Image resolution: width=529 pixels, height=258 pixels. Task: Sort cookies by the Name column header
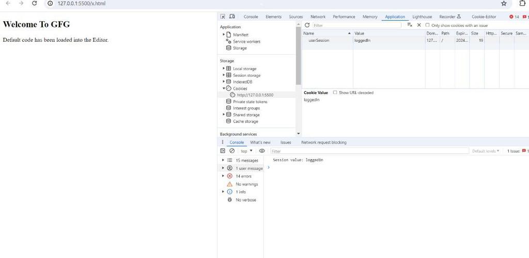[327, 33]
